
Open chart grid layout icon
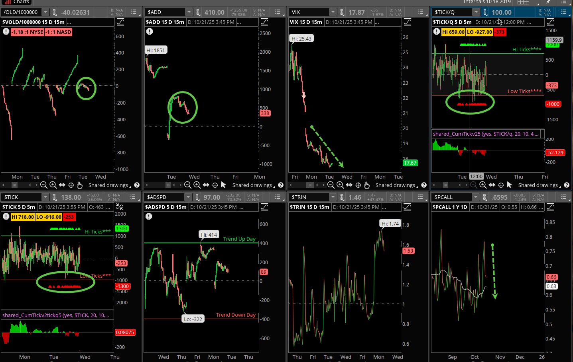point(523,2)
